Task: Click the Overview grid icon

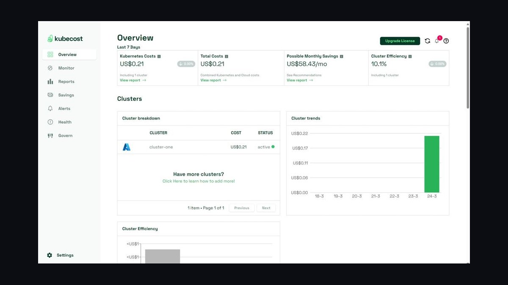Action: click(x=50, y=54)
